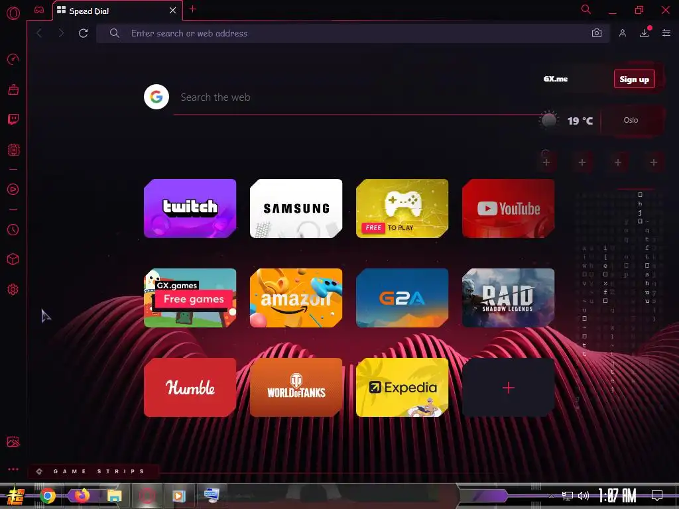Viewport: 679px width, 509px height.
Task: Open the RAID Shadow Legends tile
Action: pos(509,298)
